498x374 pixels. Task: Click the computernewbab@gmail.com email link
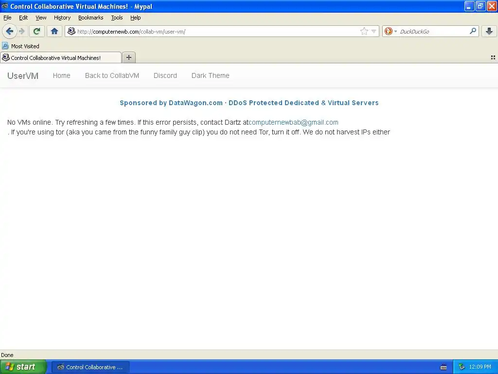tap(293, 122)
